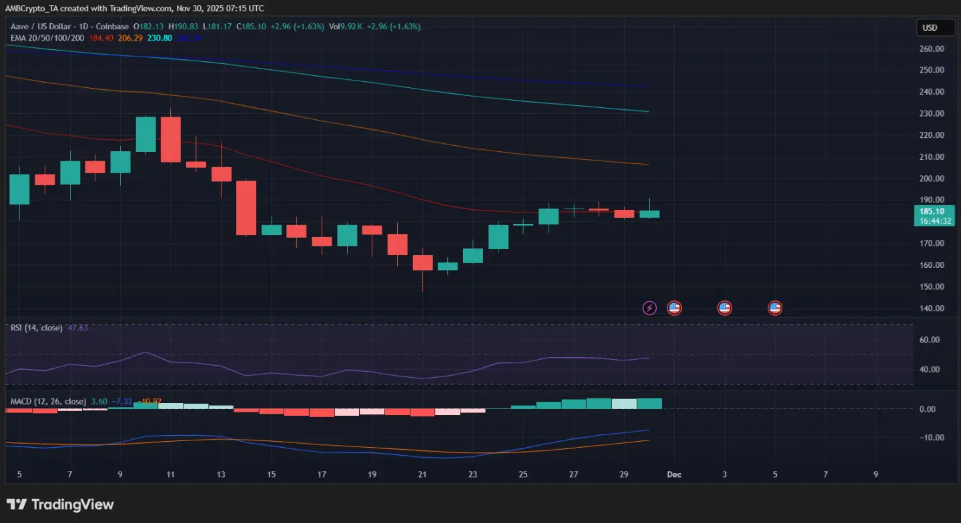Image resolution: width=961 pixels, height=523 pixels.
Task: Click the purple lightning event icon
Action: click(x=649, y=308)
